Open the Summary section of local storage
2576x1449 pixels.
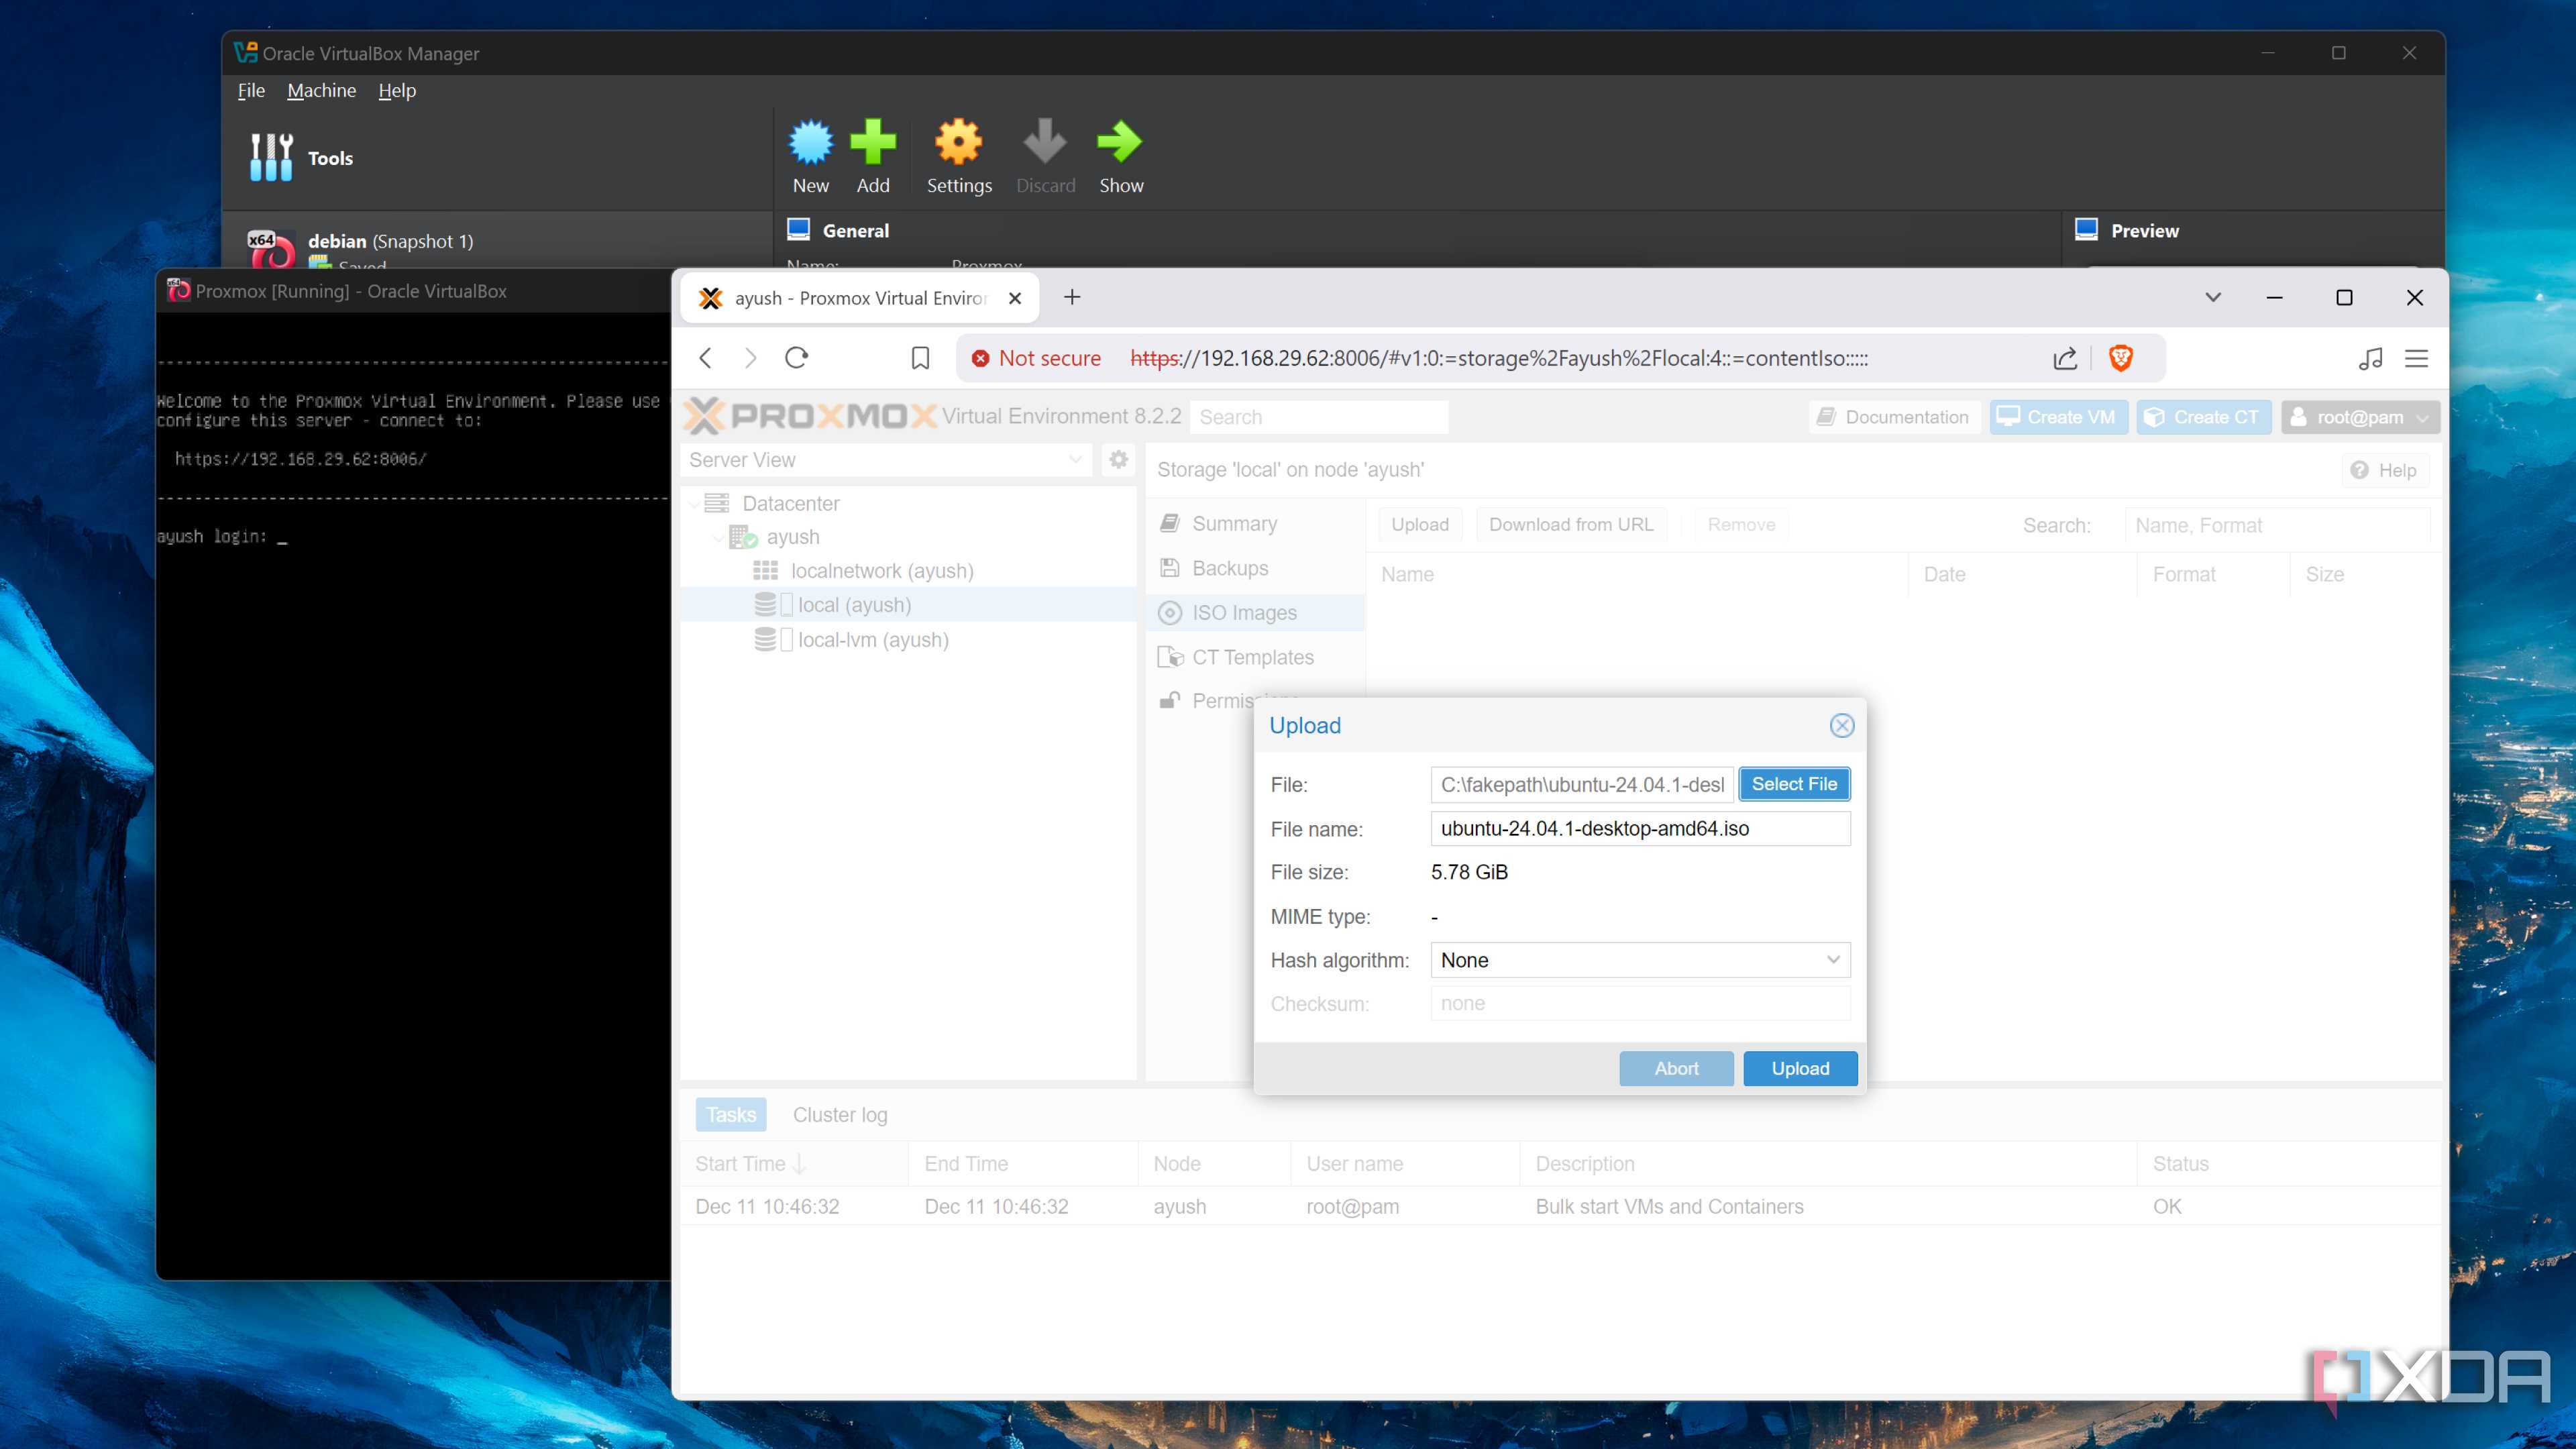(x=1256, y=523)
